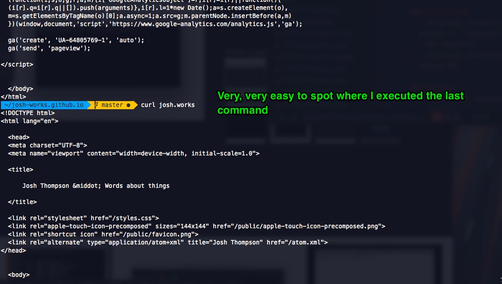
Task: Click "Josh Thompson &middot; Words about things"
Action: pyautogui.click(x=96, y=186)
